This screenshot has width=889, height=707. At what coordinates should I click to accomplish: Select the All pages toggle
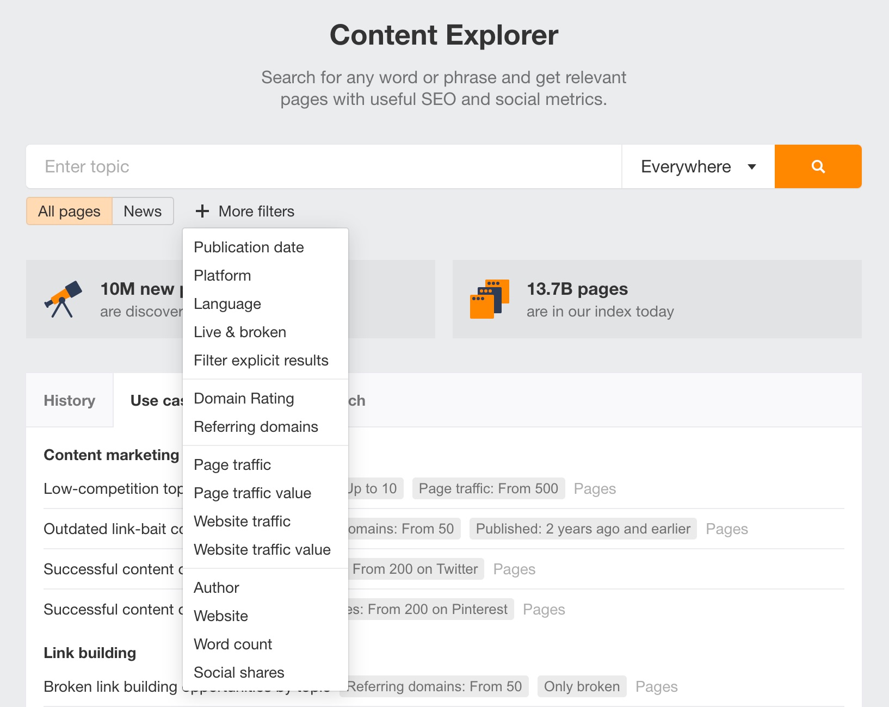pos(69,211)
